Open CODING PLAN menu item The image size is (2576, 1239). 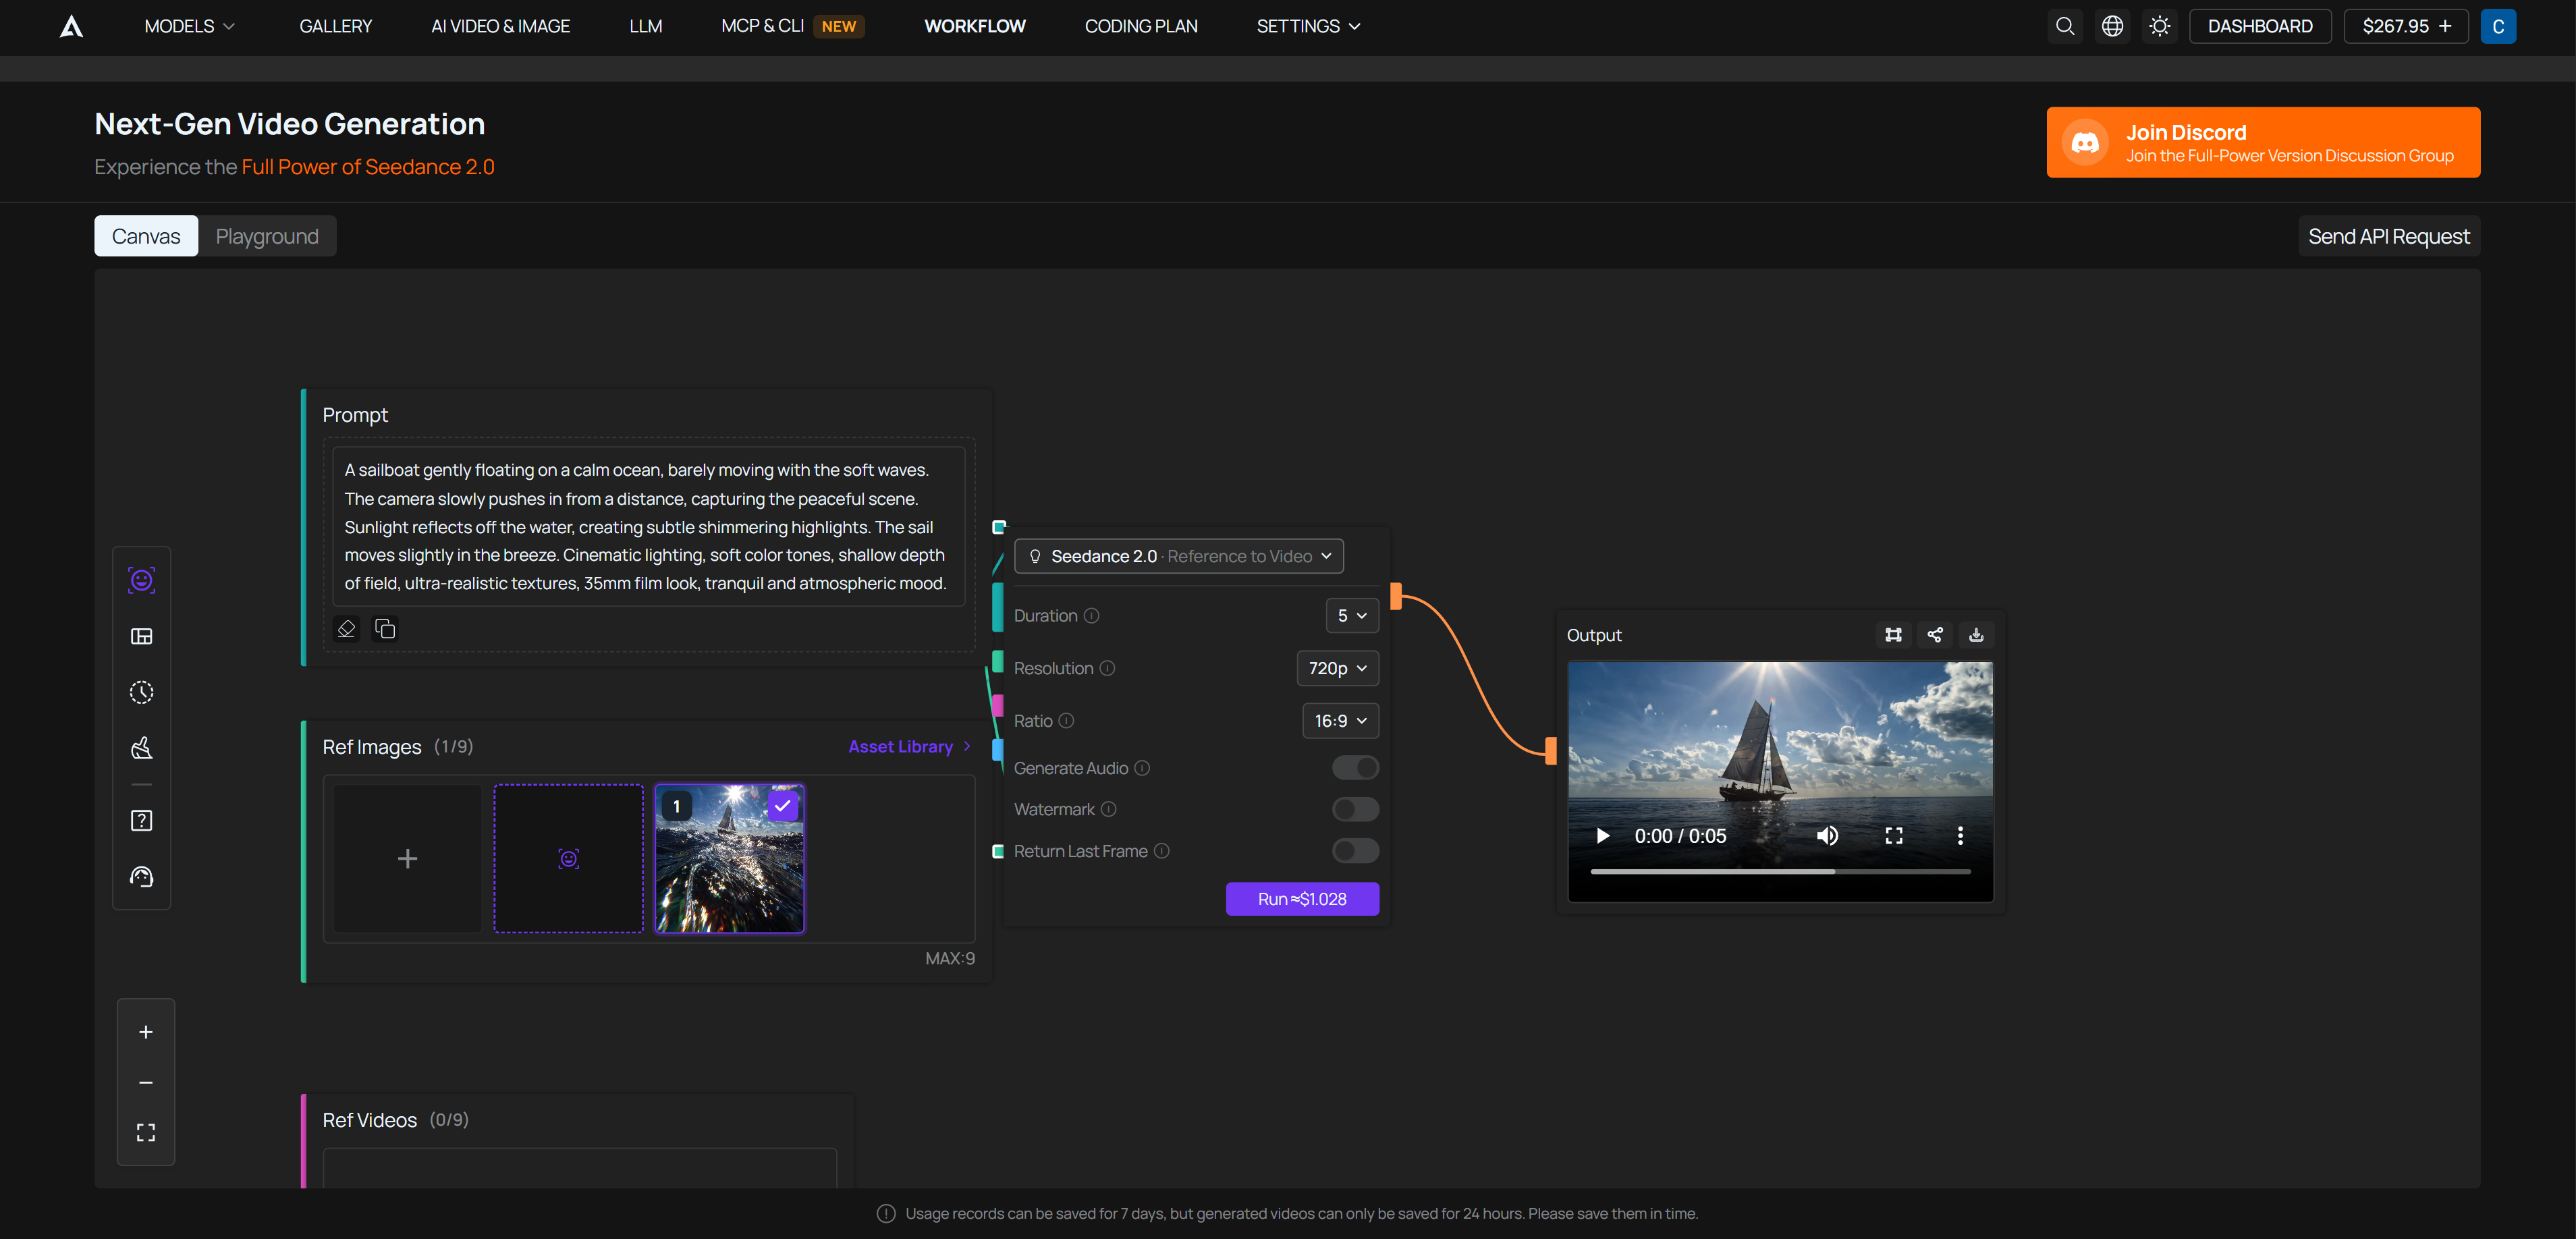click(1141, 26)
